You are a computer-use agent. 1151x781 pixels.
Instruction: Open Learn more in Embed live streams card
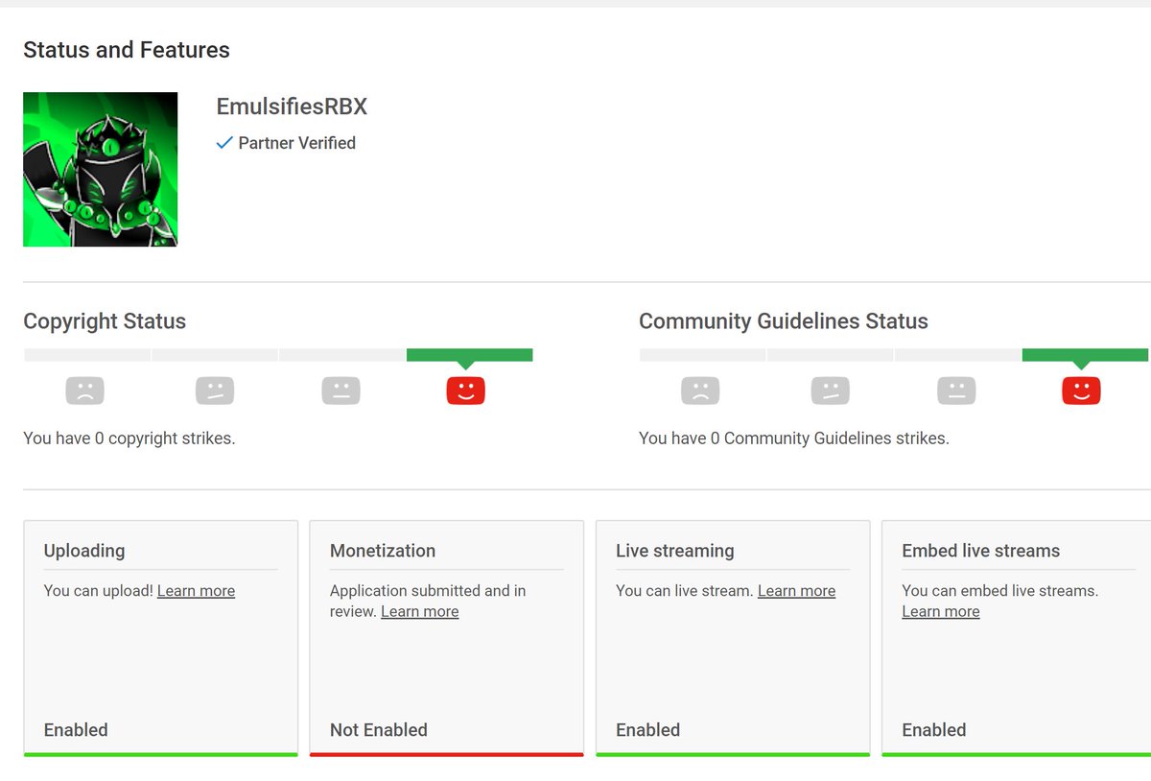point(941,612)
